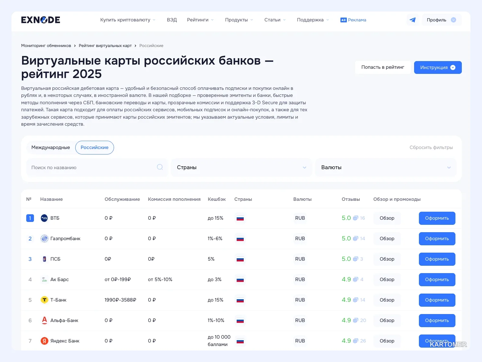Viewport: 482px width, 362px height.
Task: Click the Russian flag in Т-Банк row
Action: coord(240,300)
